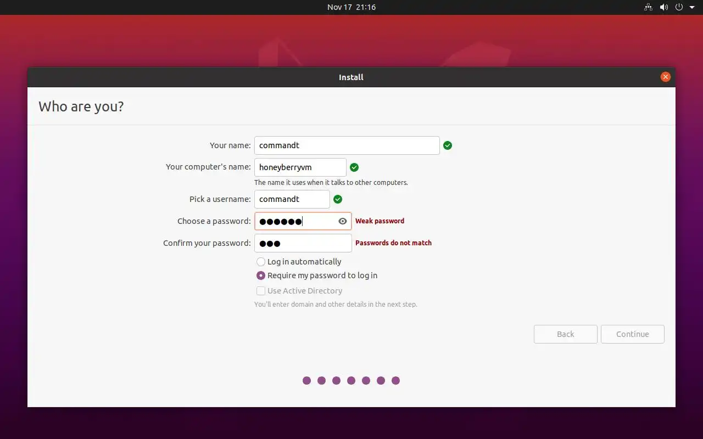Expand the system menu arrow in top bar
703x439 pixels.
tap(692, 7)
